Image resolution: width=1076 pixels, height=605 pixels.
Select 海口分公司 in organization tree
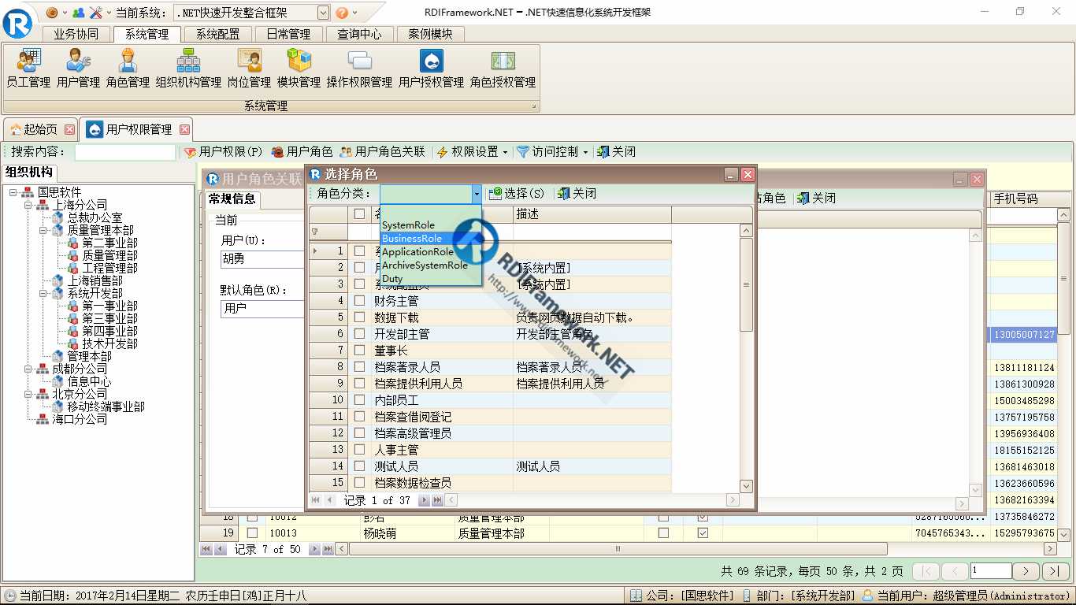pos(80,419)
